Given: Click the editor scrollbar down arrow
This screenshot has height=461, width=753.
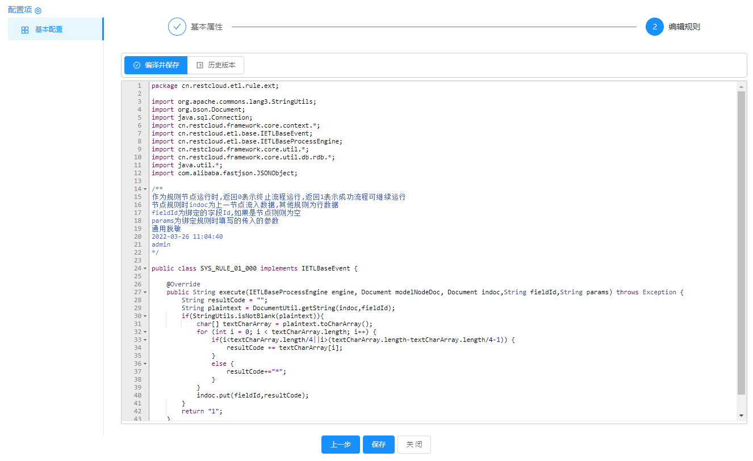Looking at the screenshot, I should (741, 416).
